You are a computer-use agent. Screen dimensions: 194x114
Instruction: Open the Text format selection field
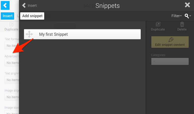point(12,46)
